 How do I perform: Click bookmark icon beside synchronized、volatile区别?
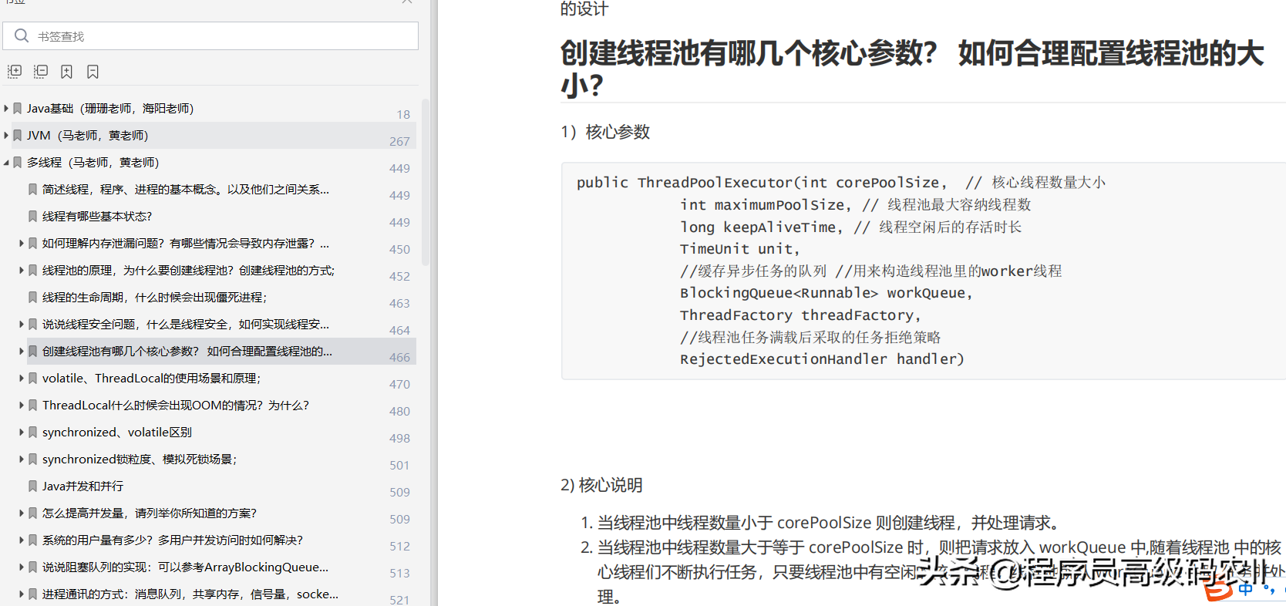tap(32, 433)
